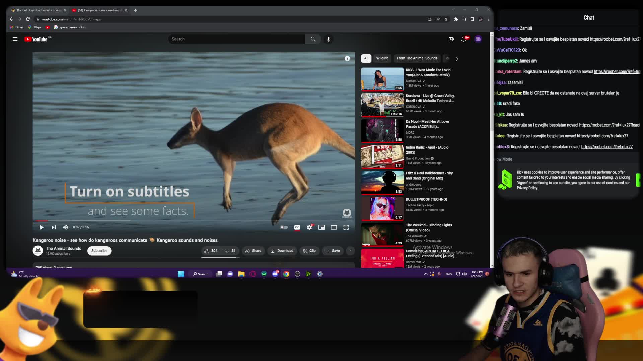Screen dimensions: 643x361
Task: Toggle the autoplay switch
Action: pyautogui.click(x=284, y=227)
